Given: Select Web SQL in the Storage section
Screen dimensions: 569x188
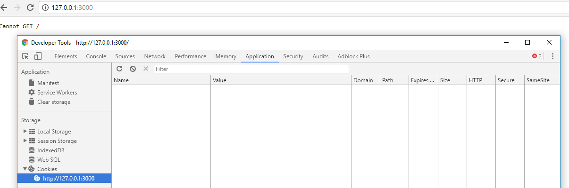Looking at the screenshot, I should (49, 160).
